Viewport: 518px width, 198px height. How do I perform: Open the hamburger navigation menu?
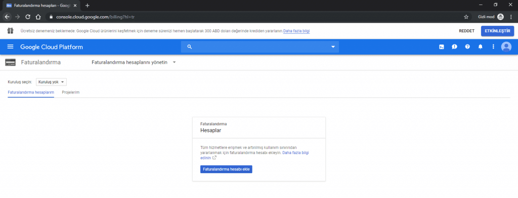pyautogui.click(x=10, y=47)
